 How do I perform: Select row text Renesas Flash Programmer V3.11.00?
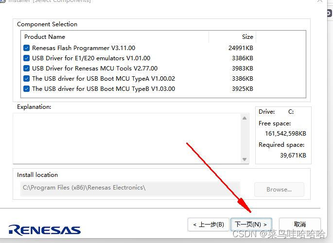tap(84, 48)
